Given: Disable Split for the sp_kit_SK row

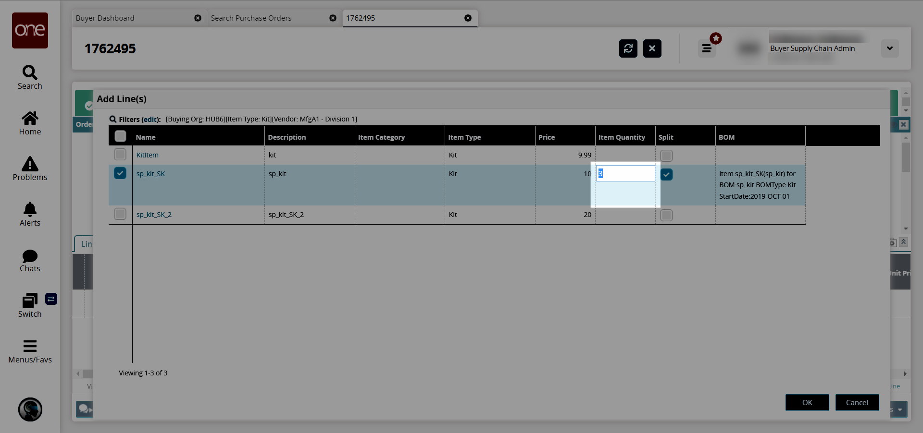Looking at the screenshot, I should point(666,174).
